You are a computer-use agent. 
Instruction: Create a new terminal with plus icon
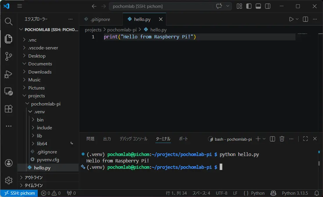(258, 139)
